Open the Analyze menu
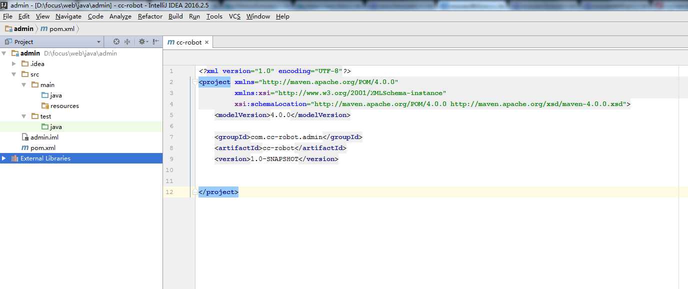Screen dimensions: 688x289 click(x=120, y=16)
